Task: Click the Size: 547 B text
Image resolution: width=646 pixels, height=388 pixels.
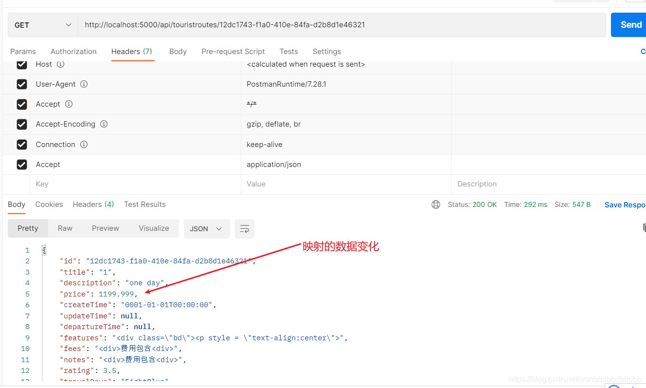Action: [x=573, y=204]
